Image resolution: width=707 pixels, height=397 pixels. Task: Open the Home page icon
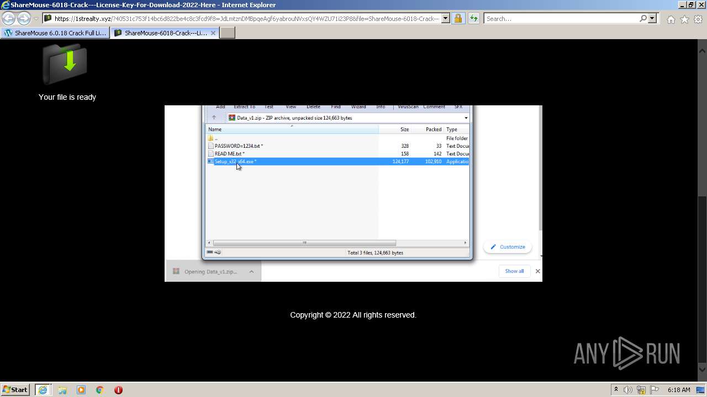coord(671,19)
